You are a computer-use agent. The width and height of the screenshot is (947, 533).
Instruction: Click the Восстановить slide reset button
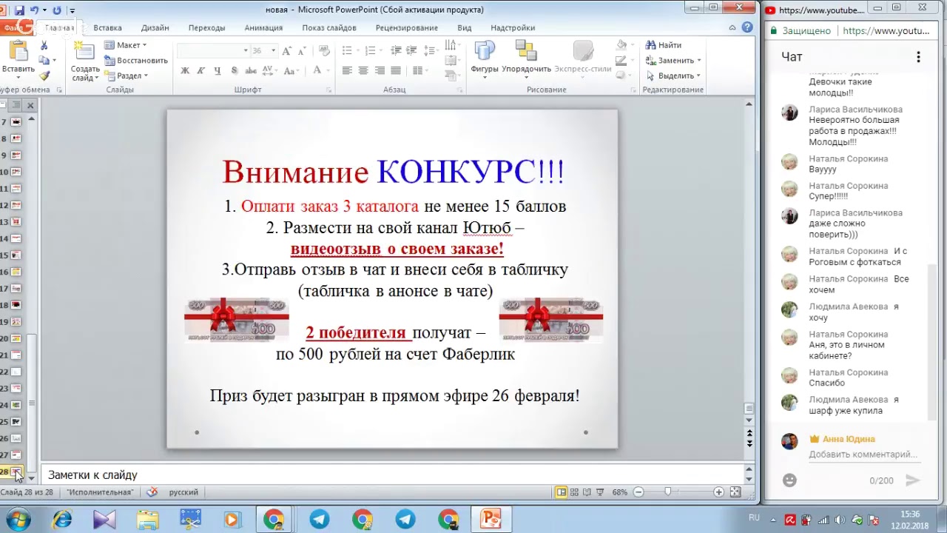coord(136,60)
